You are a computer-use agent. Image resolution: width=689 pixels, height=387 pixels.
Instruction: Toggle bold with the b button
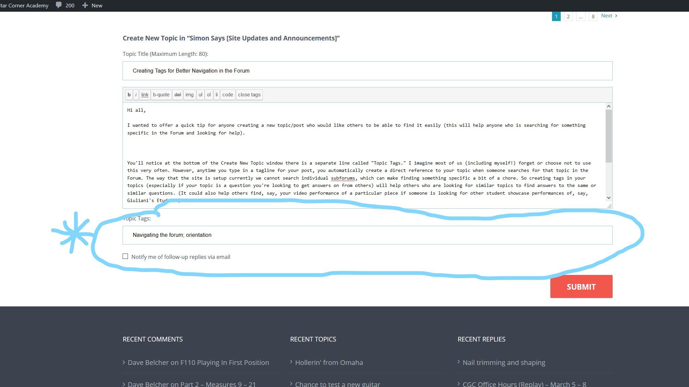click(x=129, y=95)
